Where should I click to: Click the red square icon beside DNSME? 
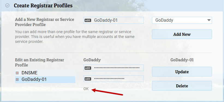point(17,73)
